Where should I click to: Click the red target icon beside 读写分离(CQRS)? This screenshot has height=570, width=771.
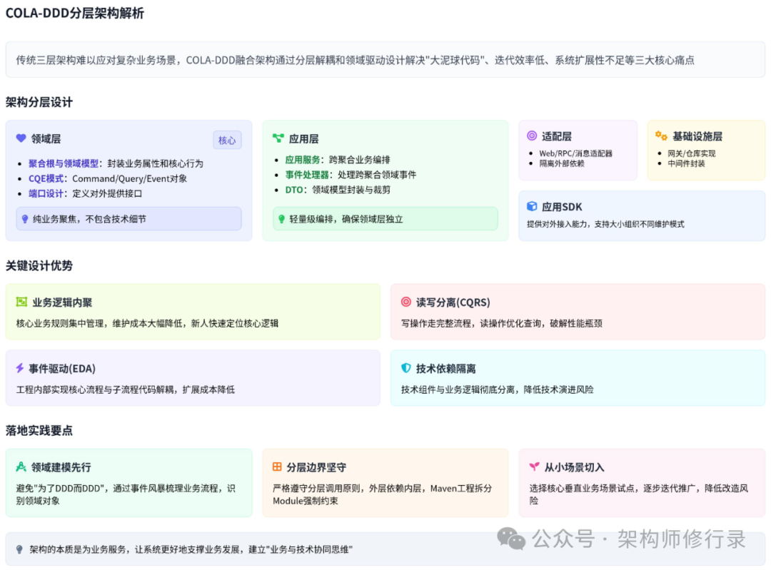(405, 302)
